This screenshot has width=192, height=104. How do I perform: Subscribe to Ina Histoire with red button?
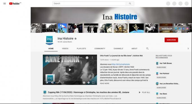click(x=171, y=40)
